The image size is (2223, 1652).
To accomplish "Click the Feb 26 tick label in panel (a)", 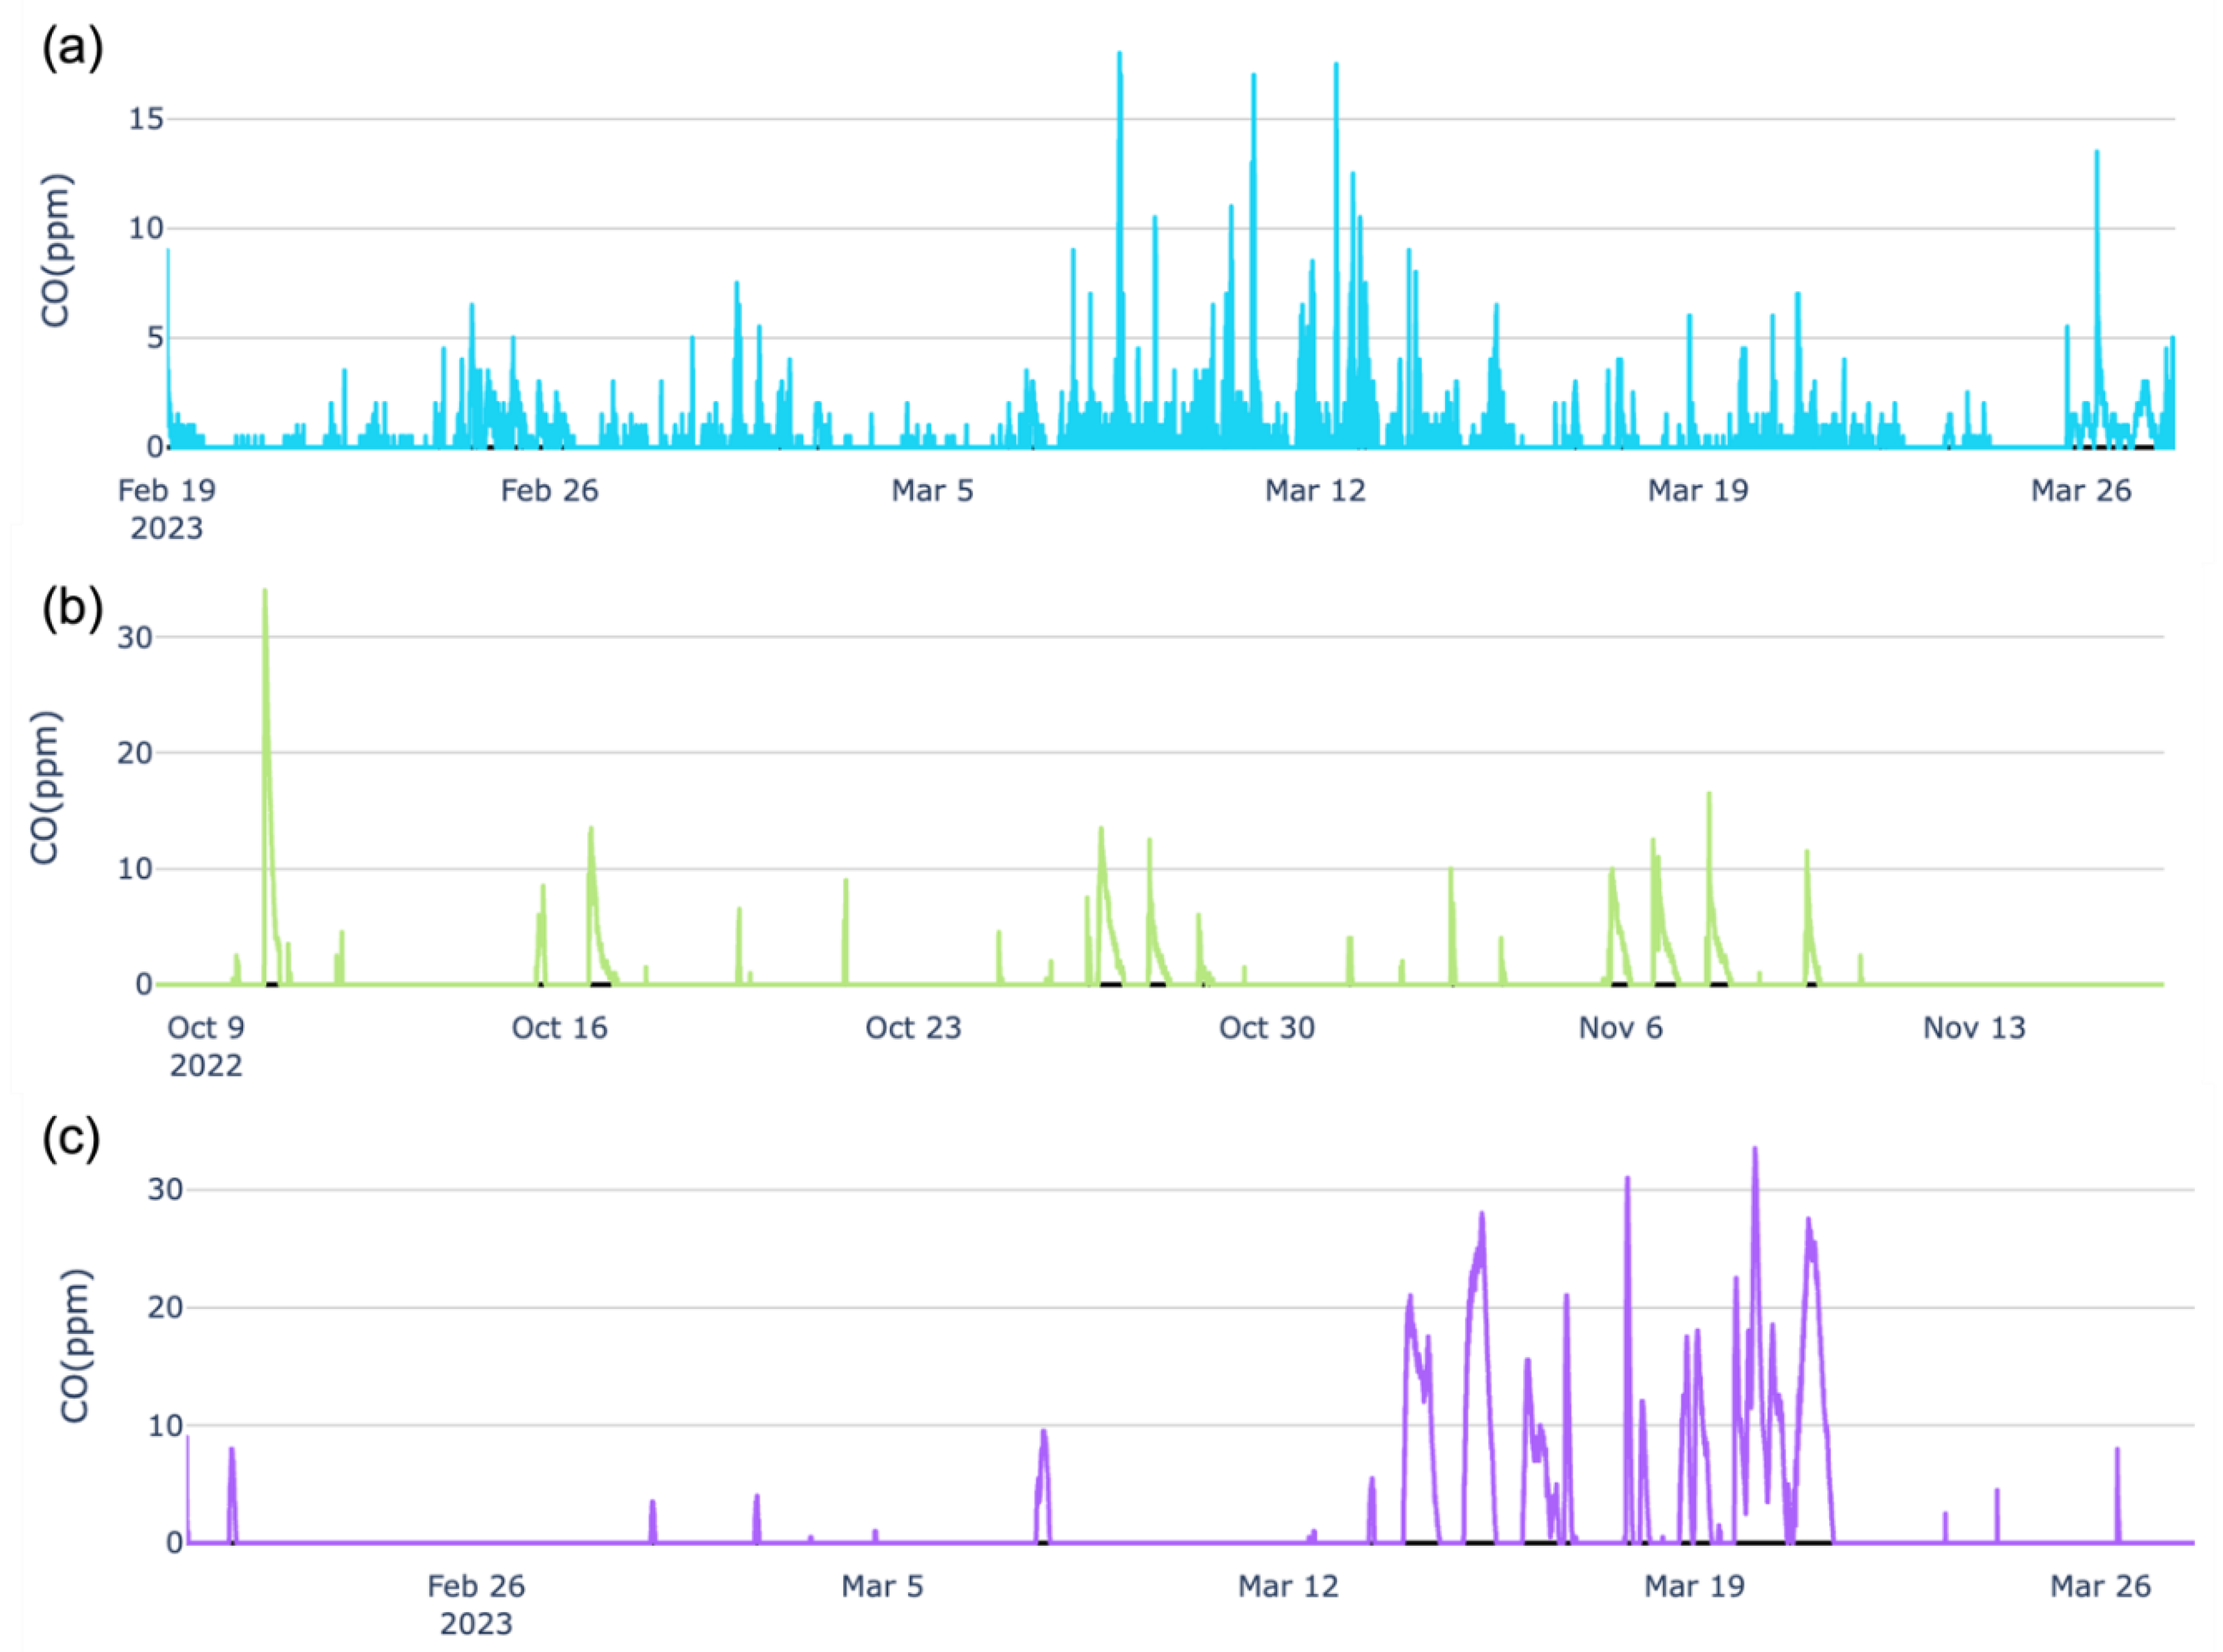I will click(549, 490).
